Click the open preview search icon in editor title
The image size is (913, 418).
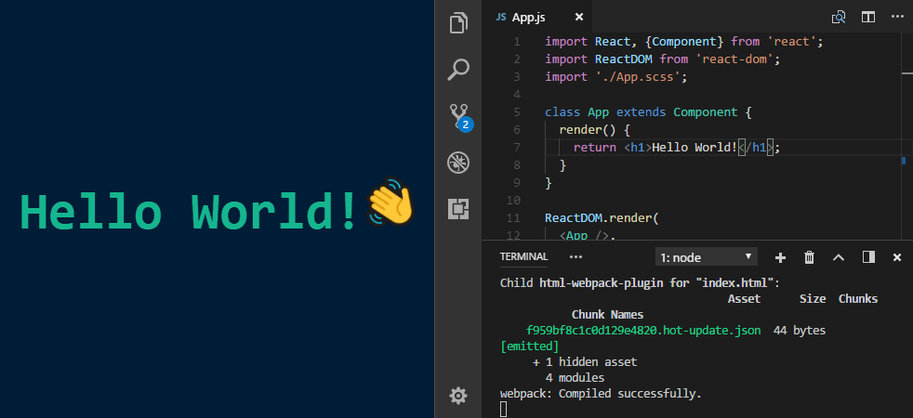839,18
